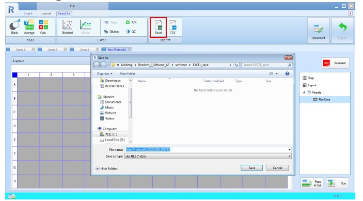Toggle the Incubator OFF switch

pos(326,63)
